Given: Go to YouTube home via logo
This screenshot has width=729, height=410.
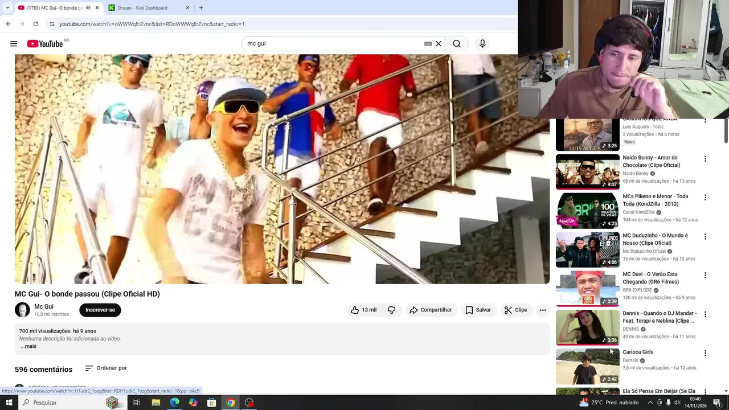Looking at the screenshot, I should pyautogui.click(x=46, y=44).
